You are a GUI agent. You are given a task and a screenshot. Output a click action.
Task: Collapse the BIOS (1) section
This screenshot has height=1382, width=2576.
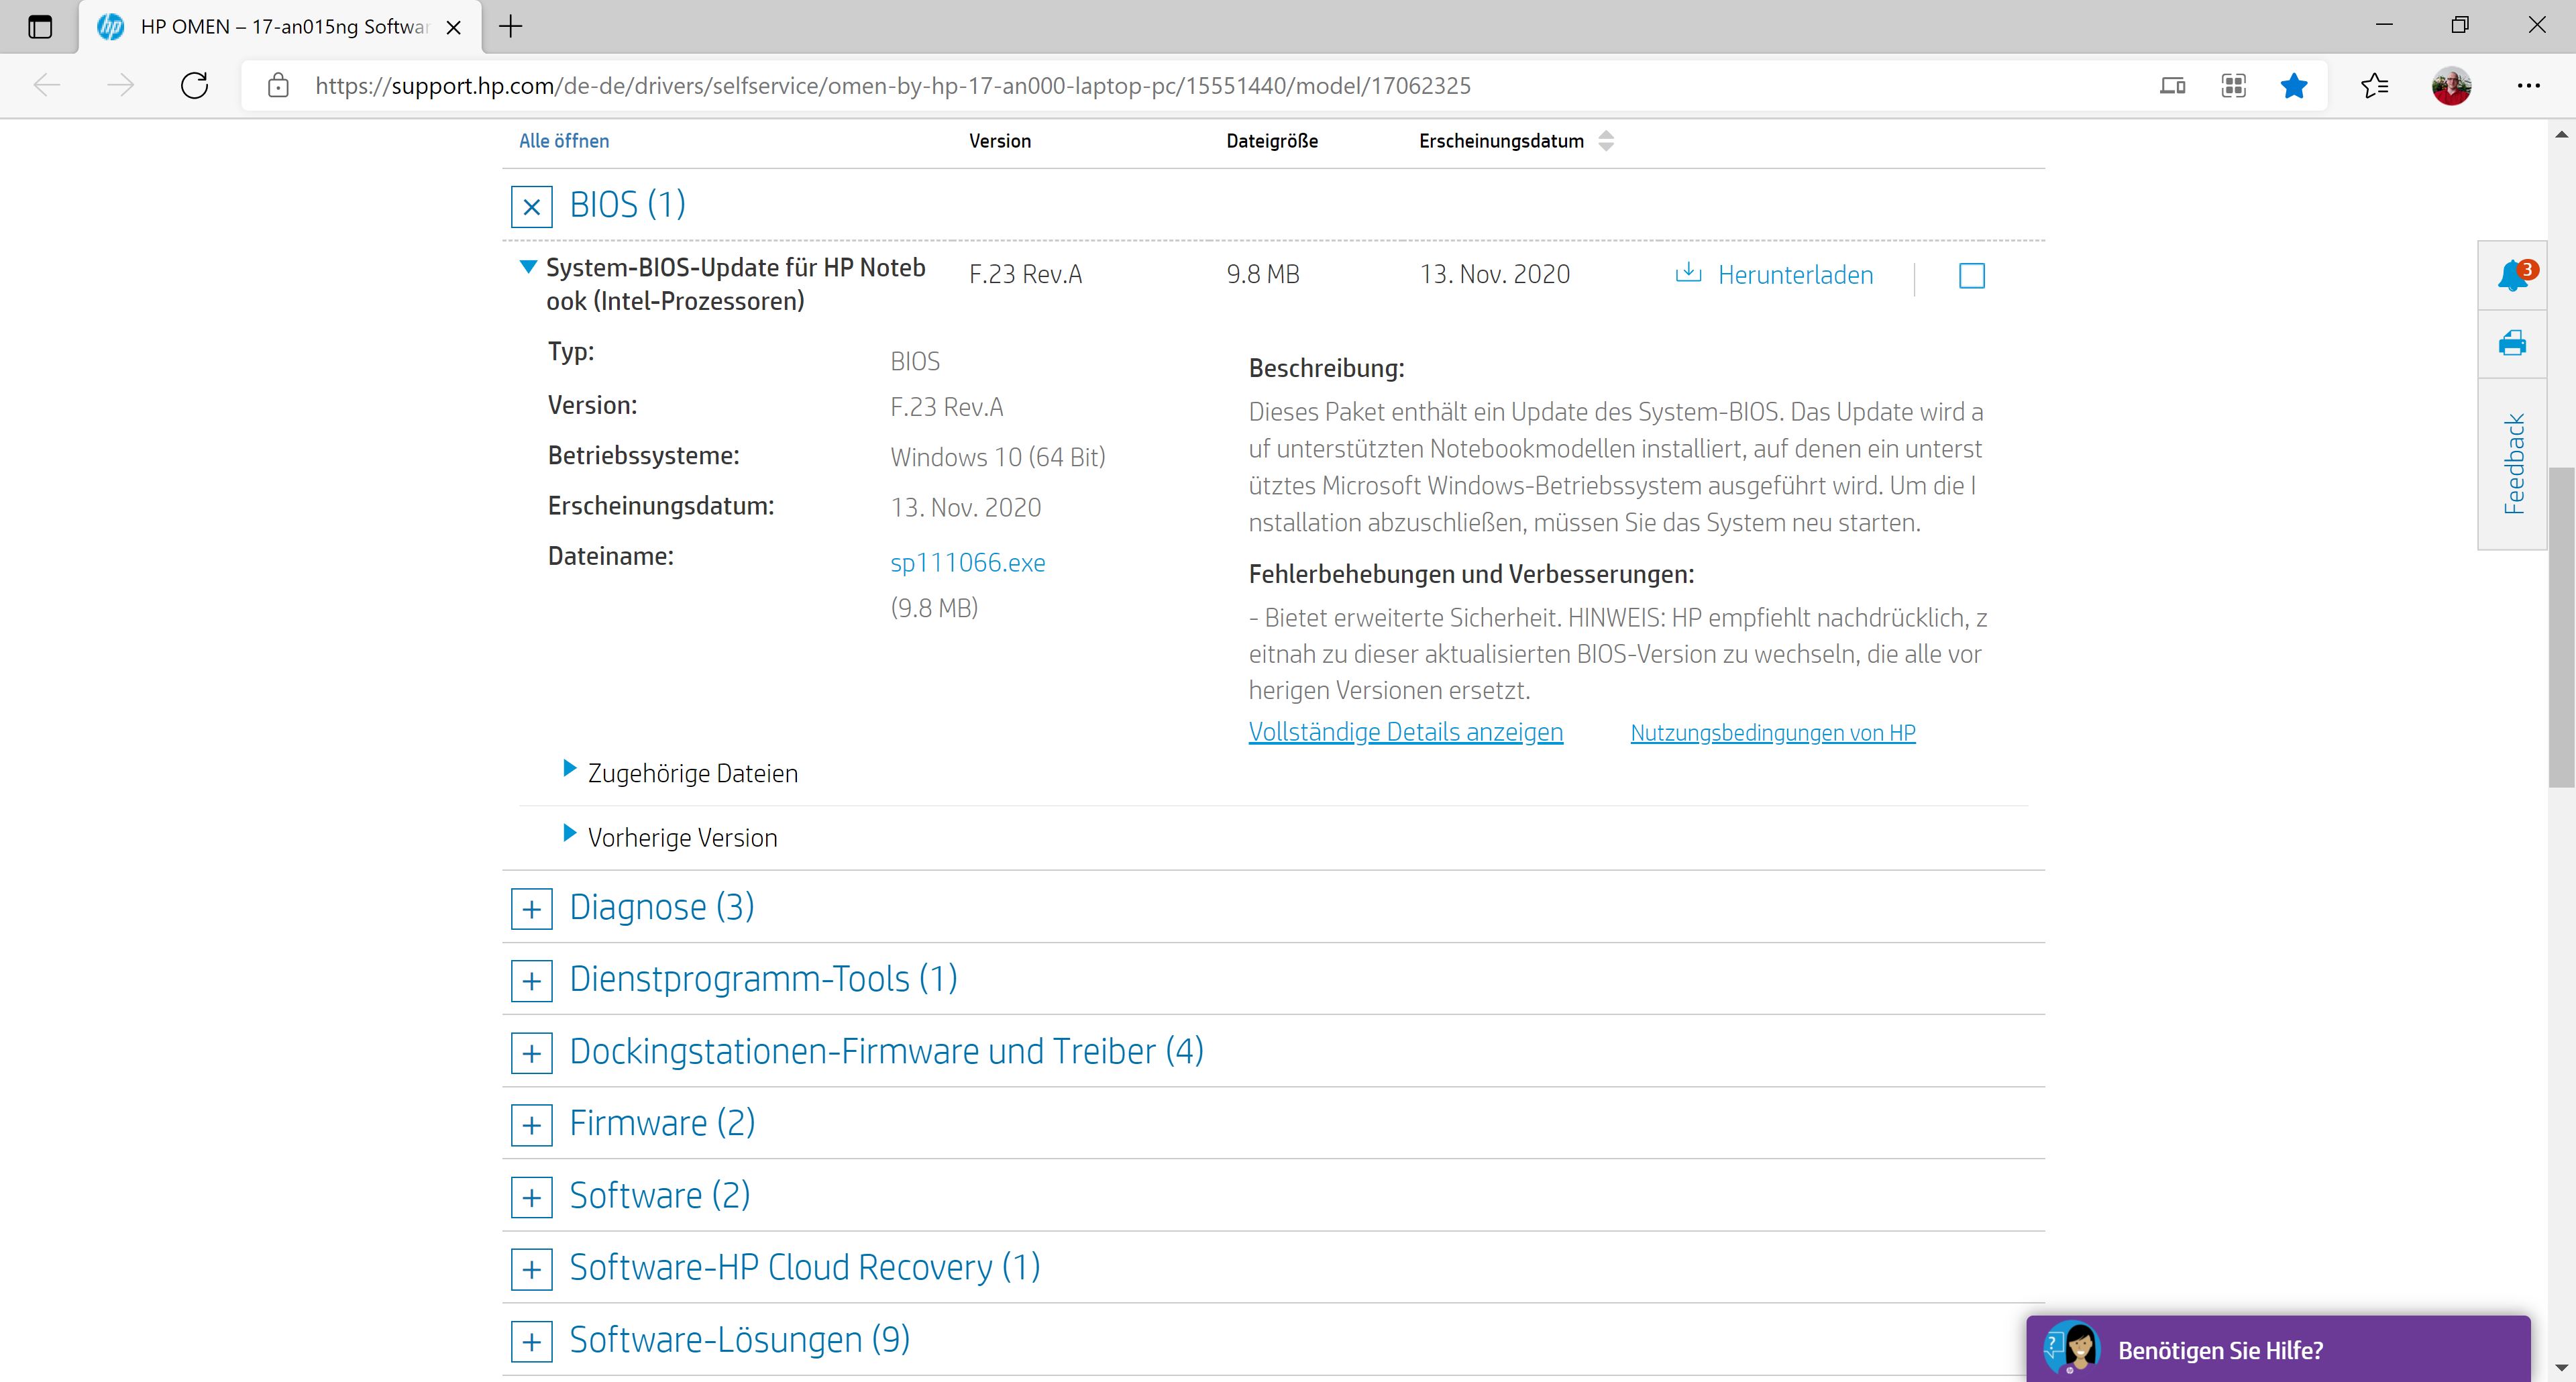tap(532, 206)
